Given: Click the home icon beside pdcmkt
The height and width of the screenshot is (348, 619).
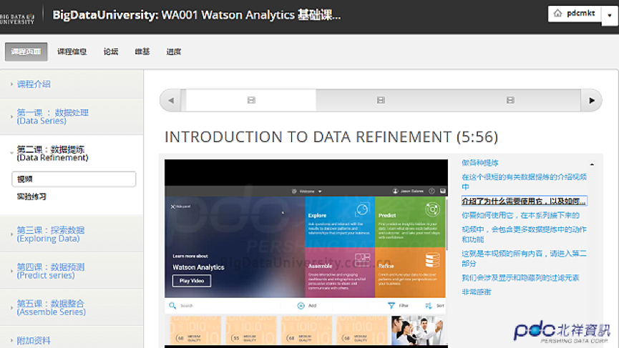Looking at the screenshot, I should [x=559, y=14].
